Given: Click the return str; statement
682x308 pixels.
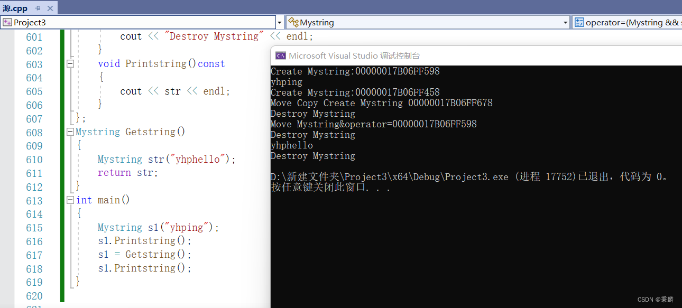Looking at the screenshot, I should click(128, 173).
